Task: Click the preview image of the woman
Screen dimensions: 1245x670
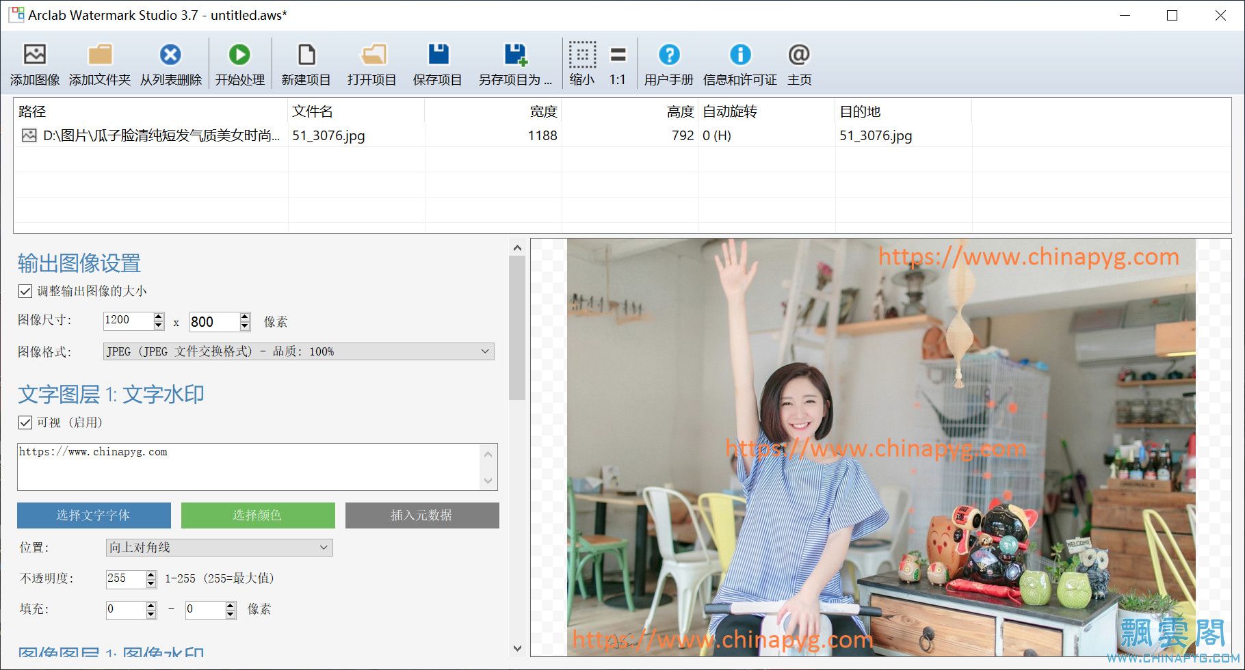Action: point(881,447)
